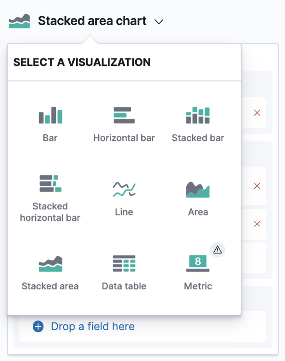Click the warning triangle badge on Metric

pyautogui.click(x=218, y=250)
